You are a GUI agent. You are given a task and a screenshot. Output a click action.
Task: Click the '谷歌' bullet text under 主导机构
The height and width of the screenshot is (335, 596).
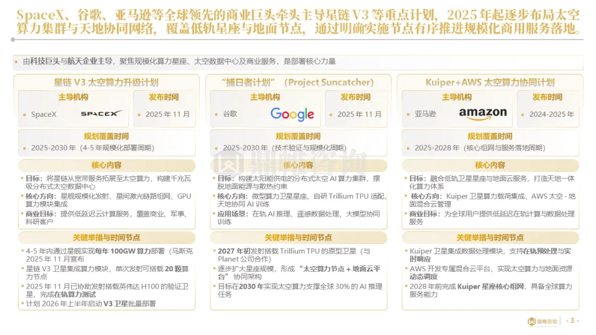pos(230,114)
